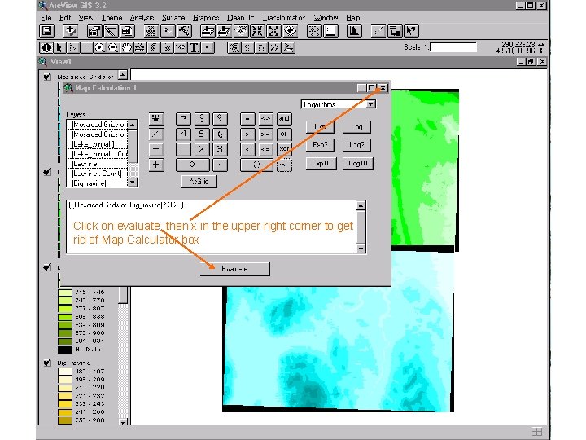Click the Evaluate button
This screenshot has width=586, height=440.
pos(234,269)
